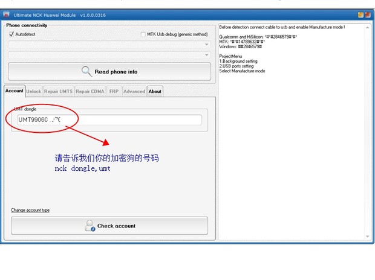Close the Ultimate NCK Huawei Module window
The image size is (375, 280).
click(368, 14)
